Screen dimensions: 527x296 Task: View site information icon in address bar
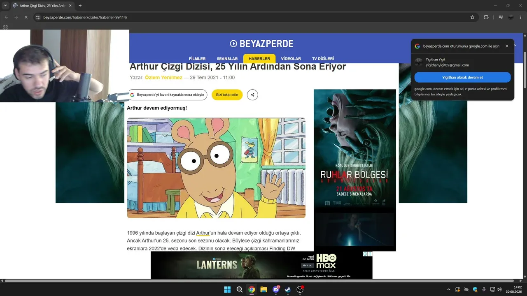(x=37, y=17)
